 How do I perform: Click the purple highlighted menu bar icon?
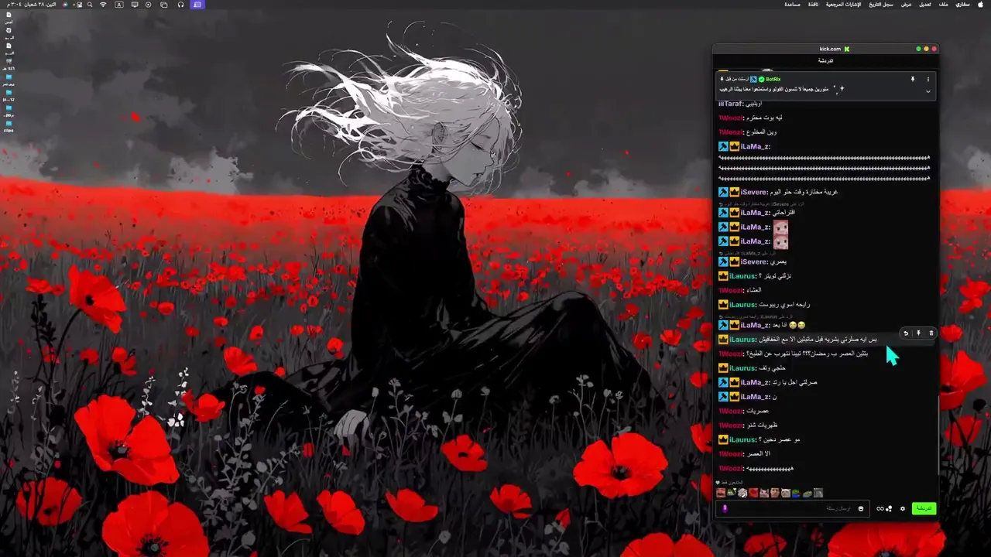(x=197, y=5)
